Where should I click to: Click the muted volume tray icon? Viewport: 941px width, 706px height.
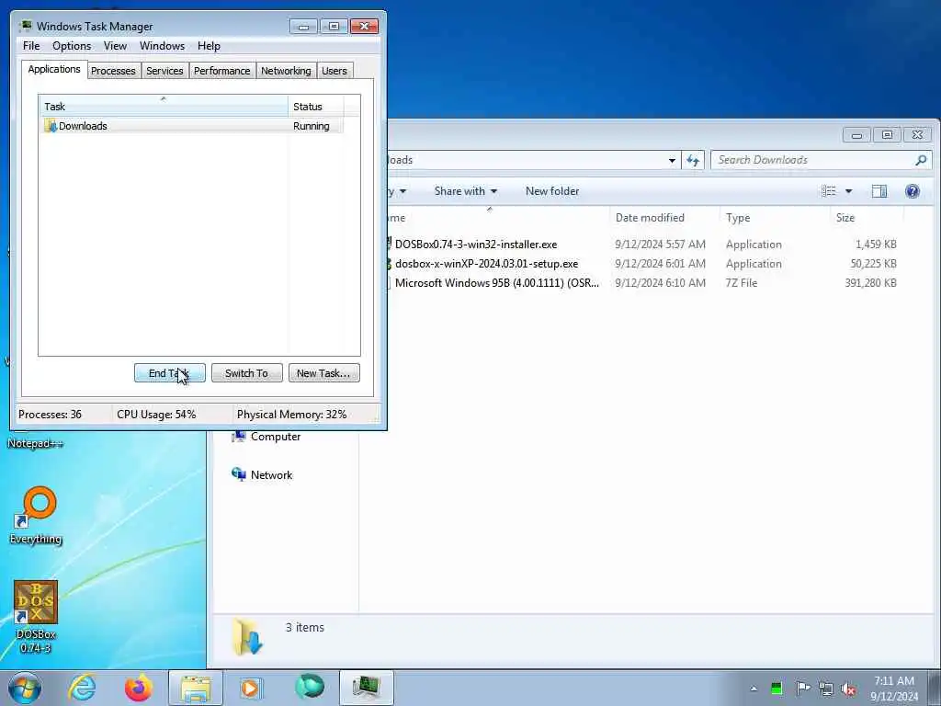(848, 689)
